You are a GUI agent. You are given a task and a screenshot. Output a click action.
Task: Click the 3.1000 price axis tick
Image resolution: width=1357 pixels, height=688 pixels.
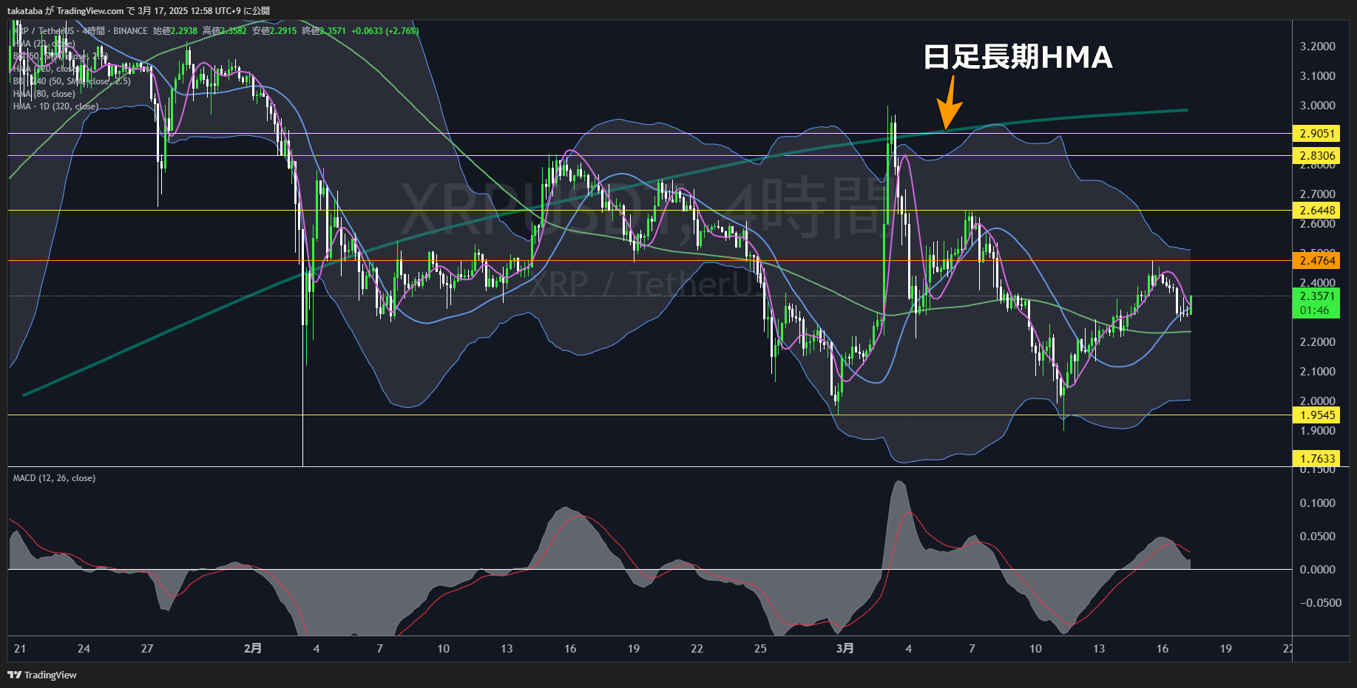click(1318, 76)
